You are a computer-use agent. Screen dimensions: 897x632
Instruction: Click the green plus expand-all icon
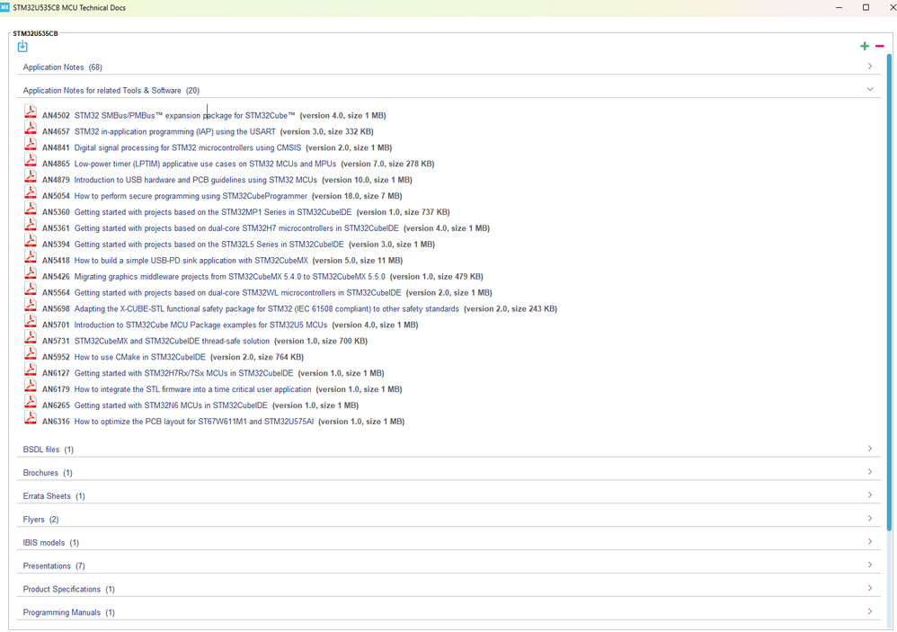[865, 46]
